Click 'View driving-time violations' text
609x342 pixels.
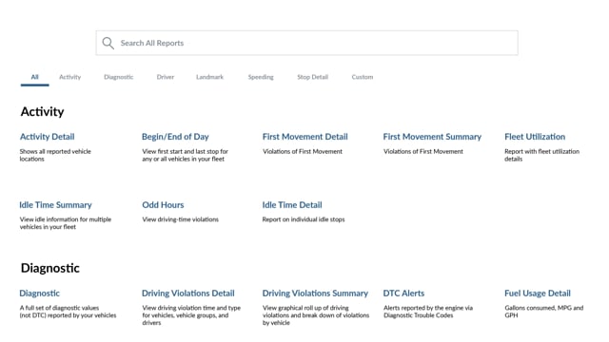coord(180,219)
